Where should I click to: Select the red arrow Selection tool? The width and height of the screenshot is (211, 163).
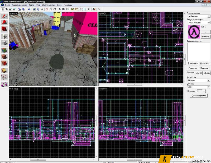point(4,16)
